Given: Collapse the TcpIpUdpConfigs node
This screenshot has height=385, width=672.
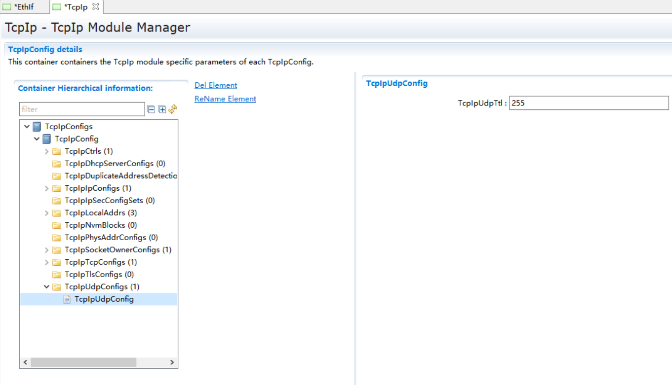Looking at the screenshot, I should click(x=47, y=287).
